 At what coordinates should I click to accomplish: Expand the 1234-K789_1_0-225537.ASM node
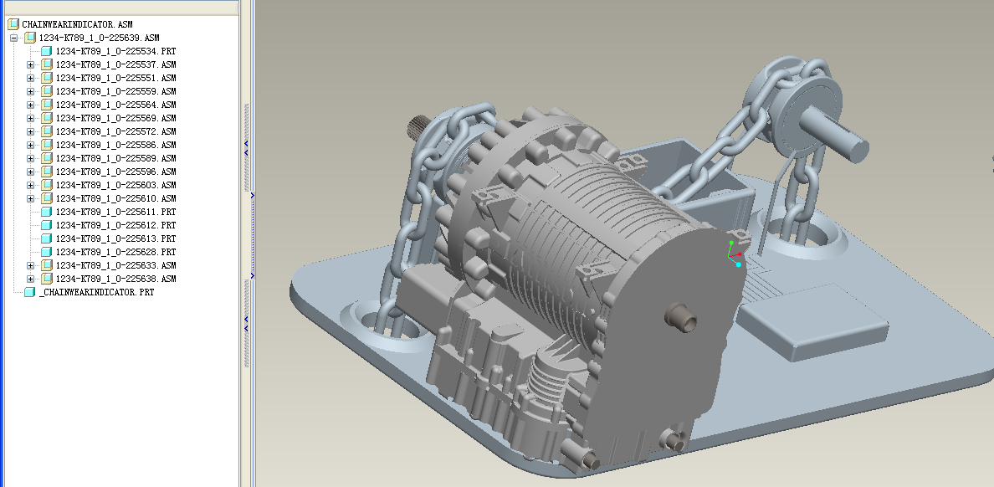click(30, 64)
